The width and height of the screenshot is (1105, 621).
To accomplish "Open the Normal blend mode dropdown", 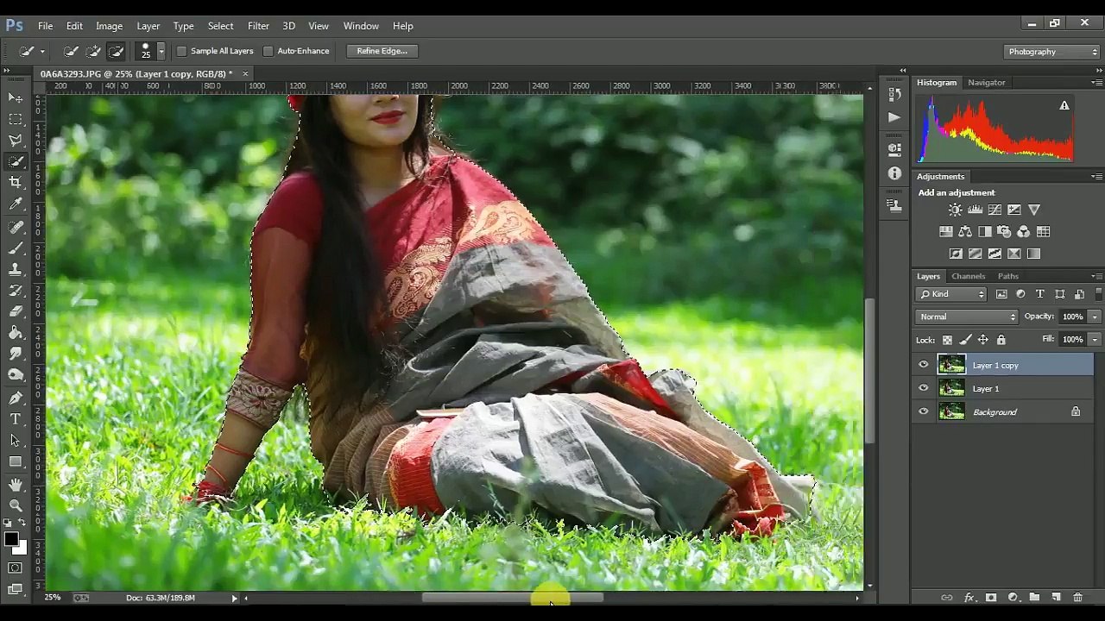I will click(967, 317).
